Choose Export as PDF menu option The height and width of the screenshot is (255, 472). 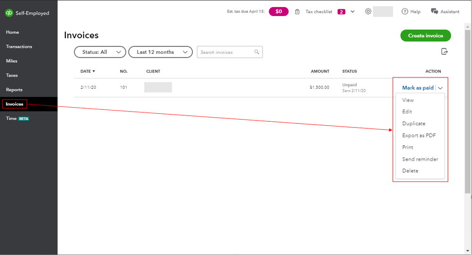[x=419, y=136]
